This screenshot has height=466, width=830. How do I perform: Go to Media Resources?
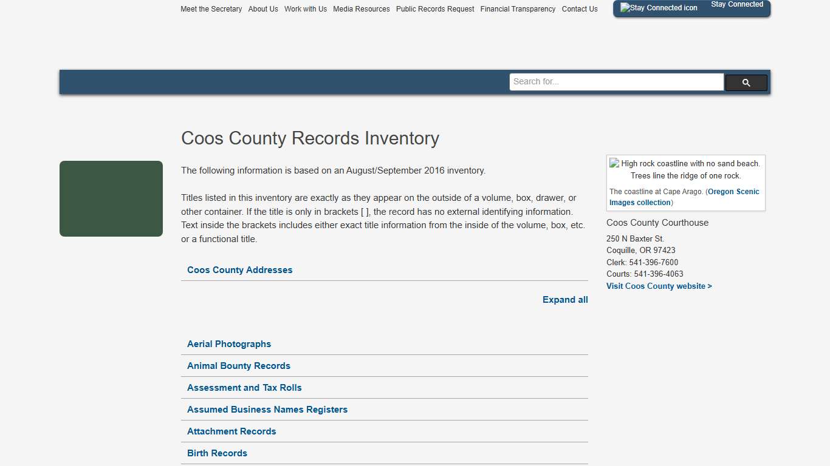[x=362, y=8]
